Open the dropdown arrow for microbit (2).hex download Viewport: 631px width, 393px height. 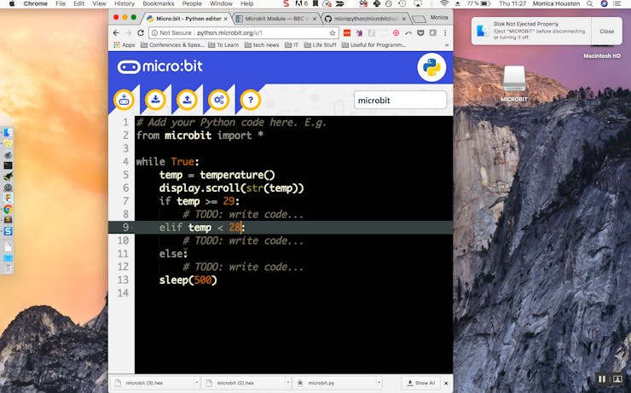[287, 383]
